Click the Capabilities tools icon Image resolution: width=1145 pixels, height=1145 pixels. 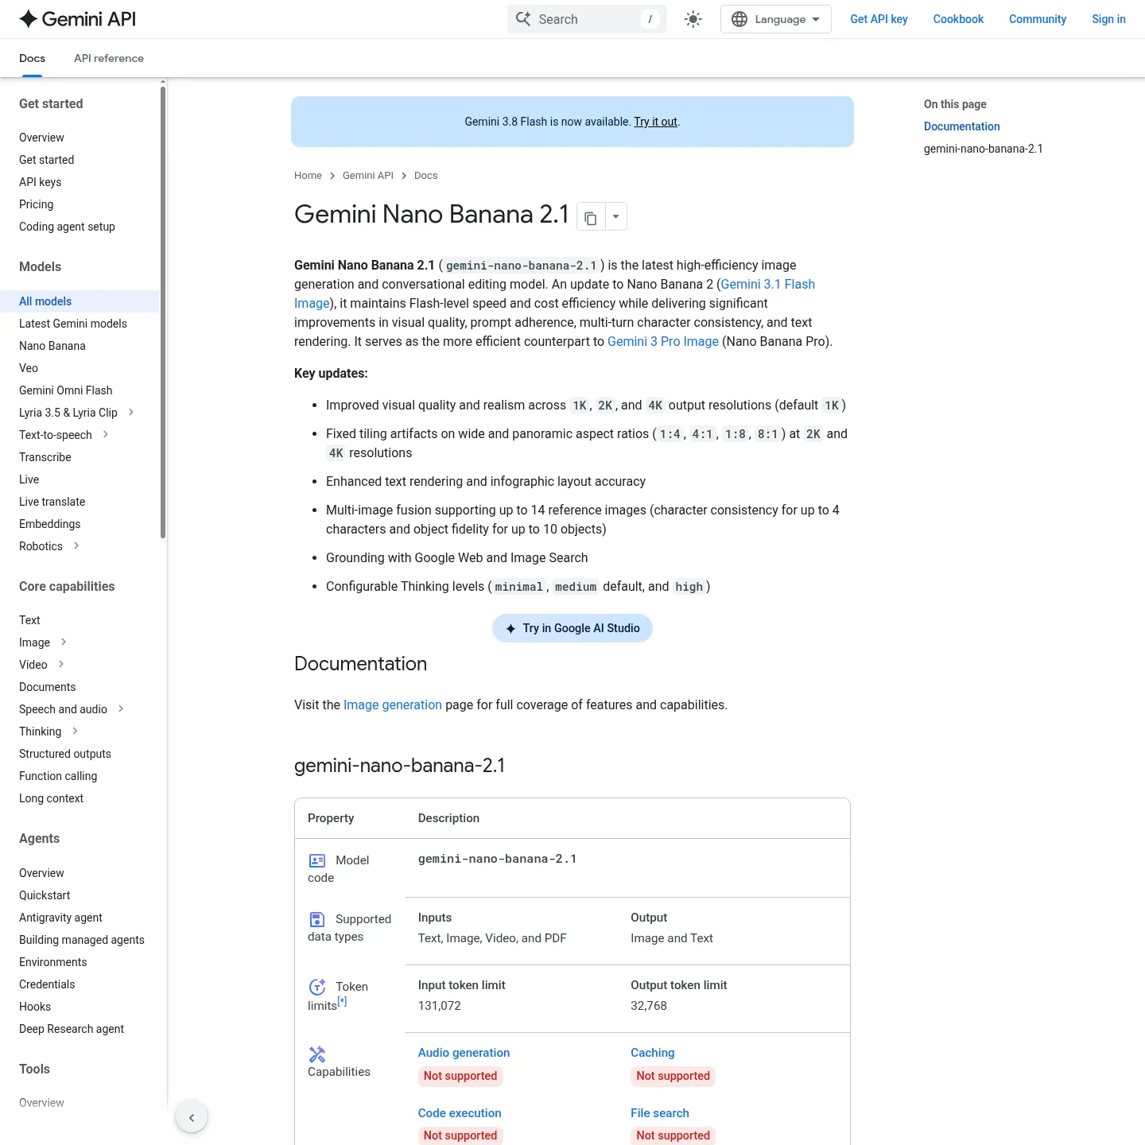coord(317,1054)
